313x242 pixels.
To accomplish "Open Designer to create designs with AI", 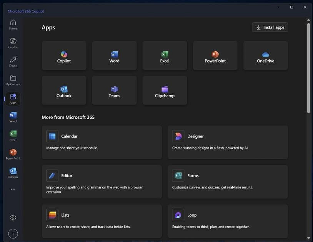I will (228, 142).
